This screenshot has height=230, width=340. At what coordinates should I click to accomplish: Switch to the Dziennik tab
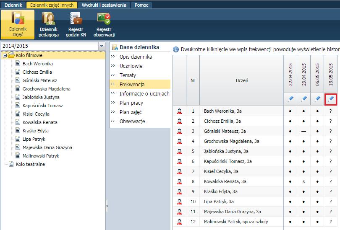[x=13, y=5]
